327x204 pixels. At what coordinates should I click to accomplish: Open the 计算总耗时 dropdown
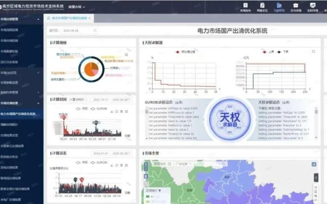tap(78, 99)
